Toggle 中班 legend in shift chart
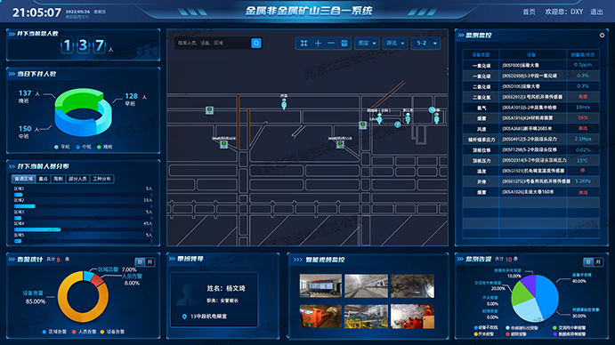615x345 pixels. 83,147
